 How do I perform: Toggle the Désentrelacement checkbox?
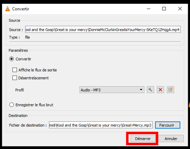tap(15, 78)
